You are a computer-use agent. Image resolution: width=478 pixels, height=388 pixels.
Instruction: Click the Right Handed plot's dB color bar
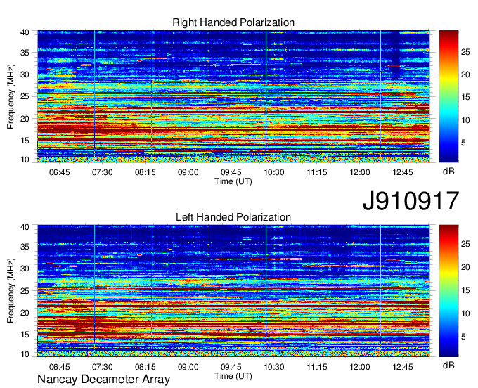448,96
